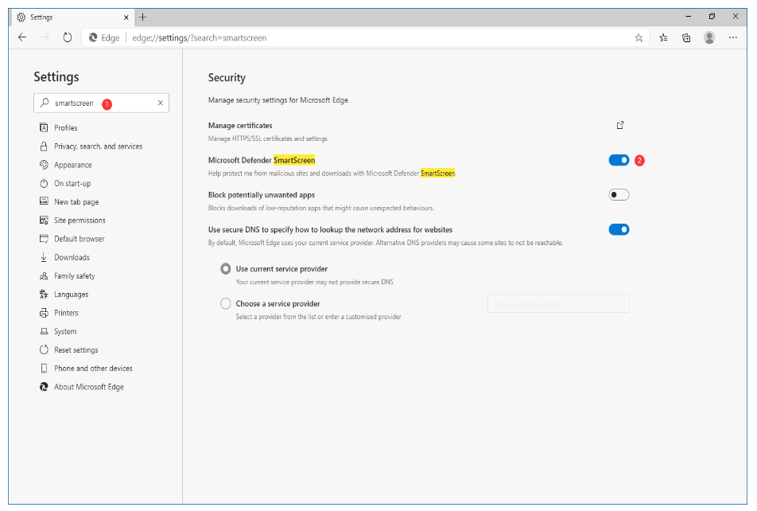Toggle the Use secure DNS switch

click(619, 230)
